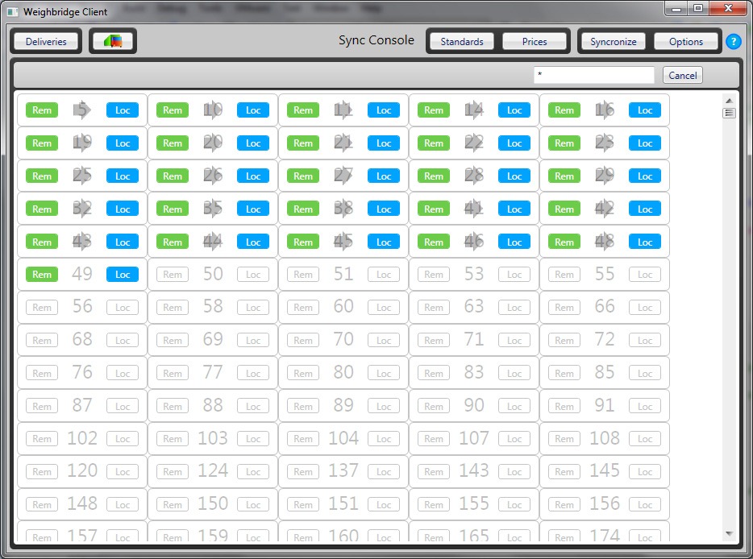Click Cancel next to the filter box
This screenshot has height=559, width=753.
tap(682, 75)
